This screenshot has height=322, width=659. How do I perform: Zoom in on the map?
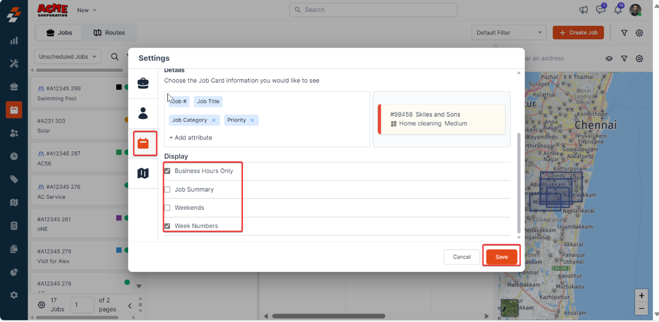(x=641, y=296)
